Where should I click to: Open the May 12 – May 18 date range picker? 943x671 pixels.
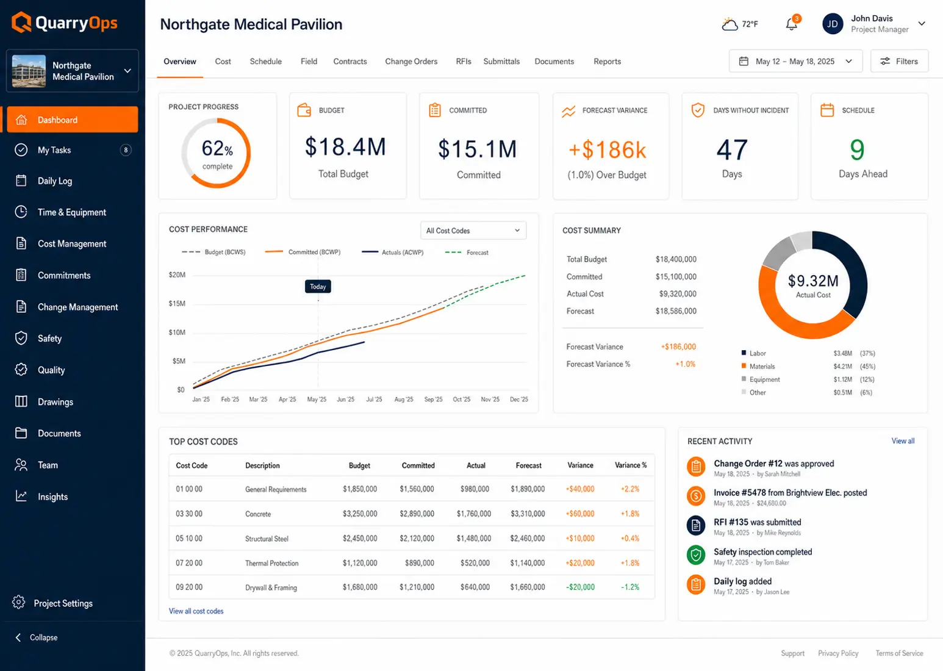[x=795, y=61]
